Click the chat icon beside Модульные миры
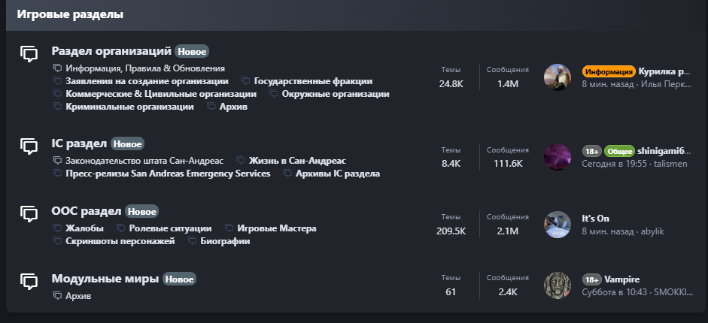The image size is (708, 323). [29, 281]
